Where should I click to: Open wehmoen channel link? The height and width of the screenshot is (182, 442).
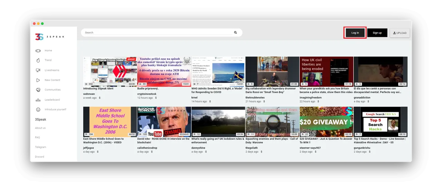(89, 93)
